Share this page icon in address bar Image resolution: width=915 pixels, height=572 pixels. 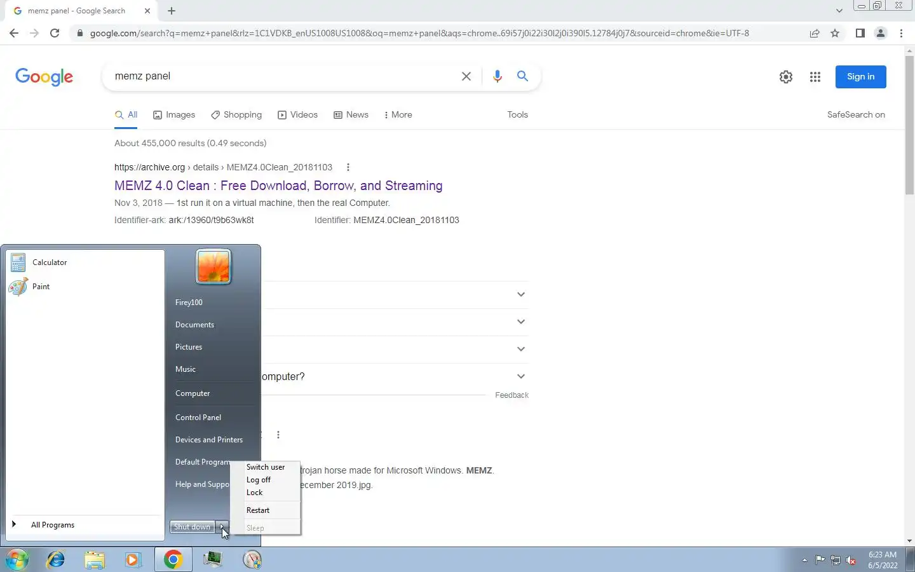[815, 33]
